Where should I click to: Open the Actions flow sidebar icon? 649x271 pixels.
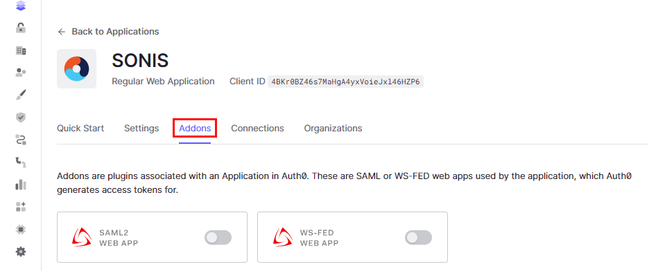[x=21, y=140]
